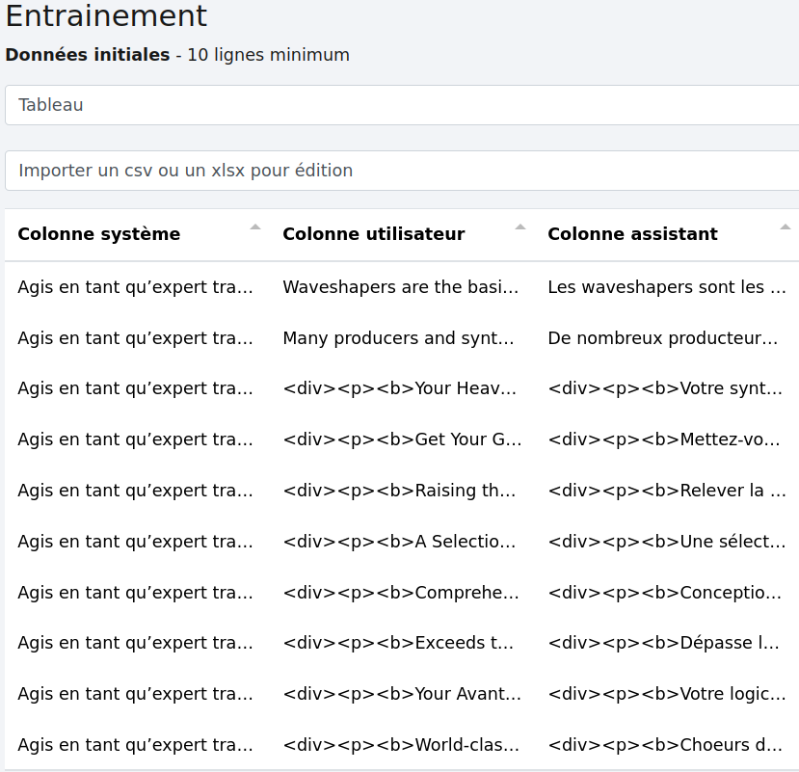Click the 'Une sélect…' assistant cell

point(667,542)
